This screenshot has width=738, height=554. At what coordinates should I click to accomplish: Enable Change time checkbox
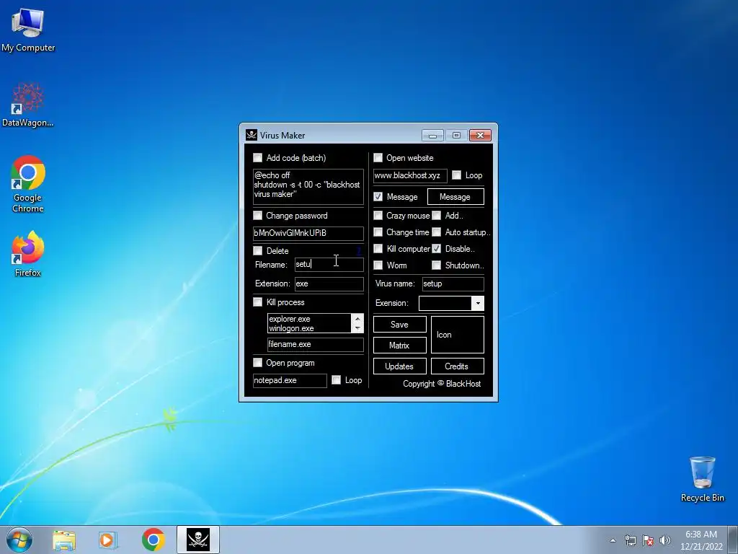pos(378,232)
